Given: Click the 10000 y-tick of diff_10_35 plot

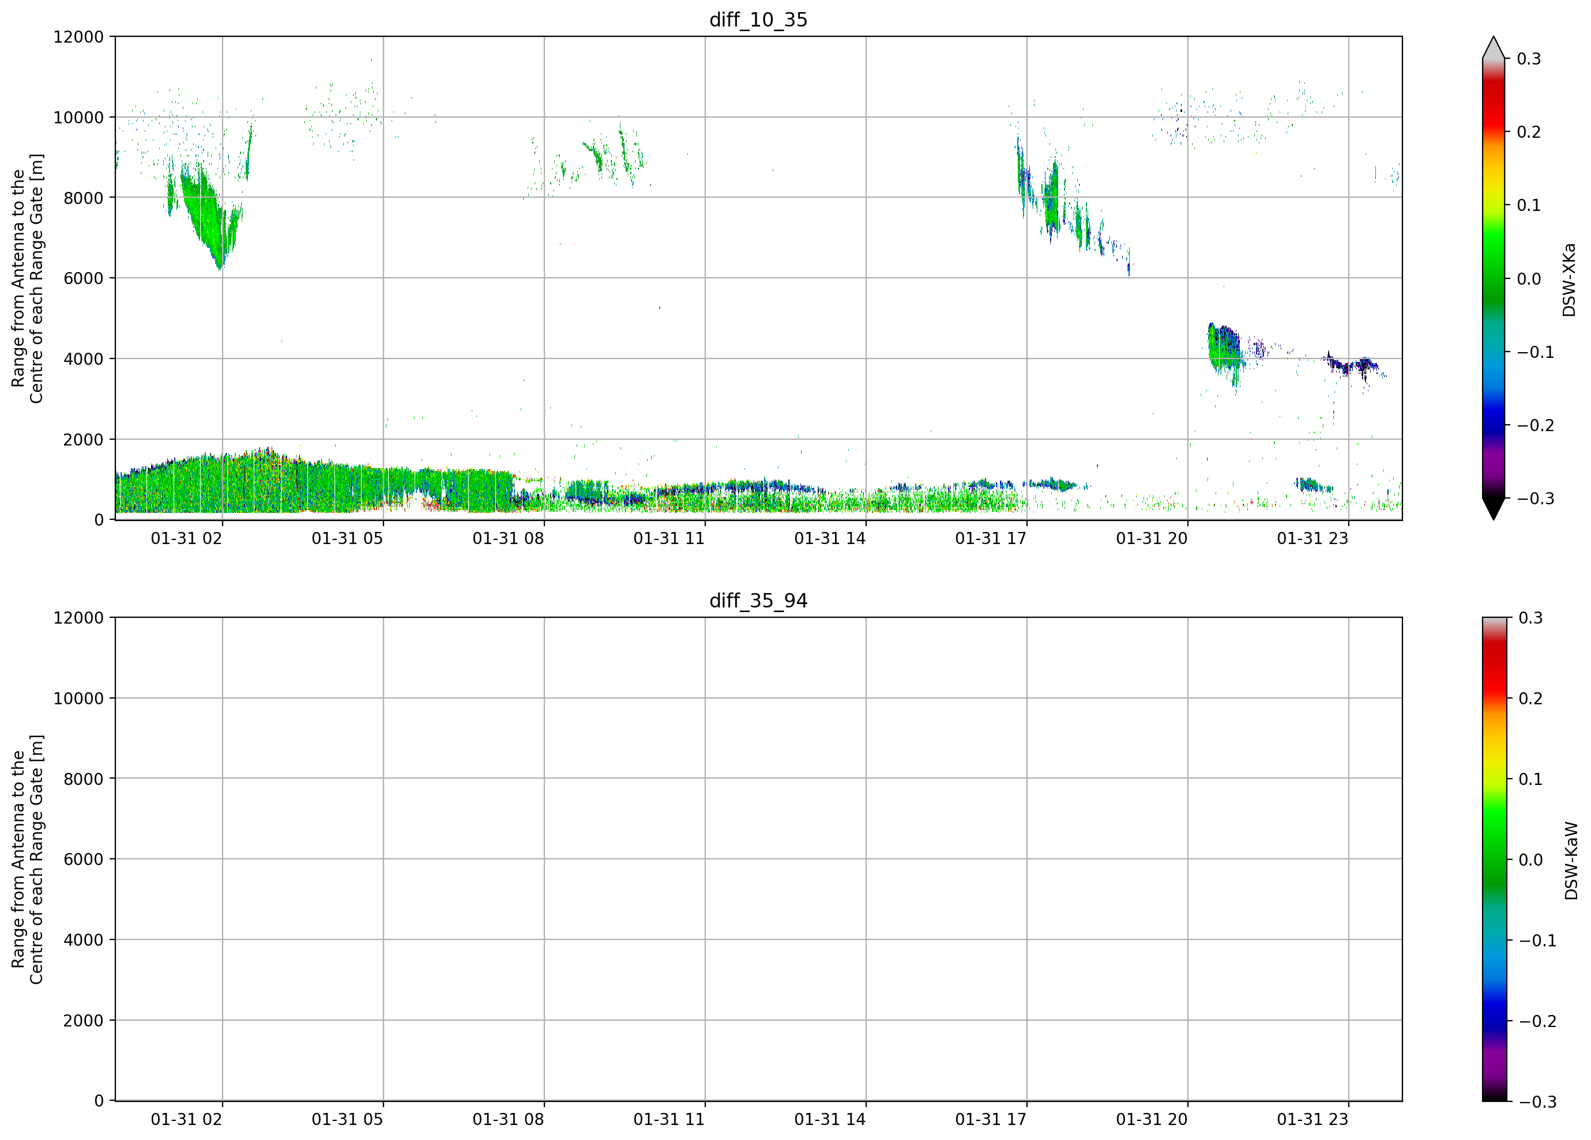Looking at the screenshot, I should pos(78,118).
